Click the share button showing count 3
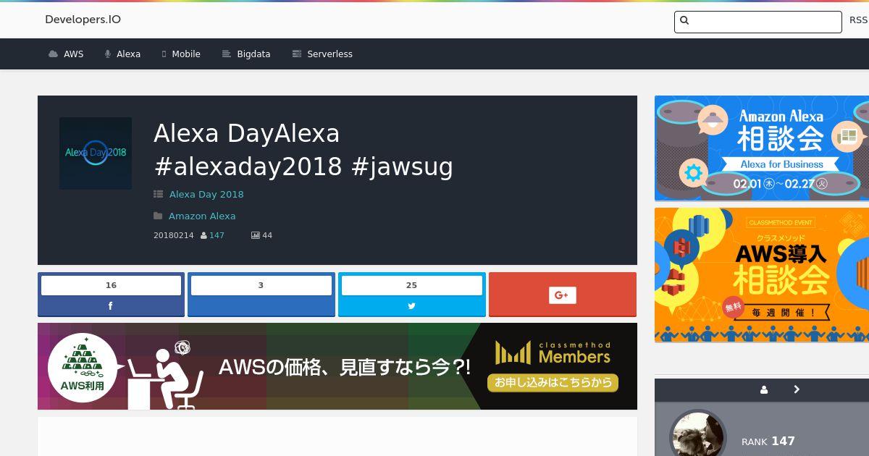Screen dimensions: 869x456 (261, 295)
